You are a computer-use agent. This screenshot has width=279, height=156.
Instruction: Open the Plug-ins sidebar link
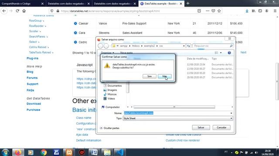(x=32, y=58)
